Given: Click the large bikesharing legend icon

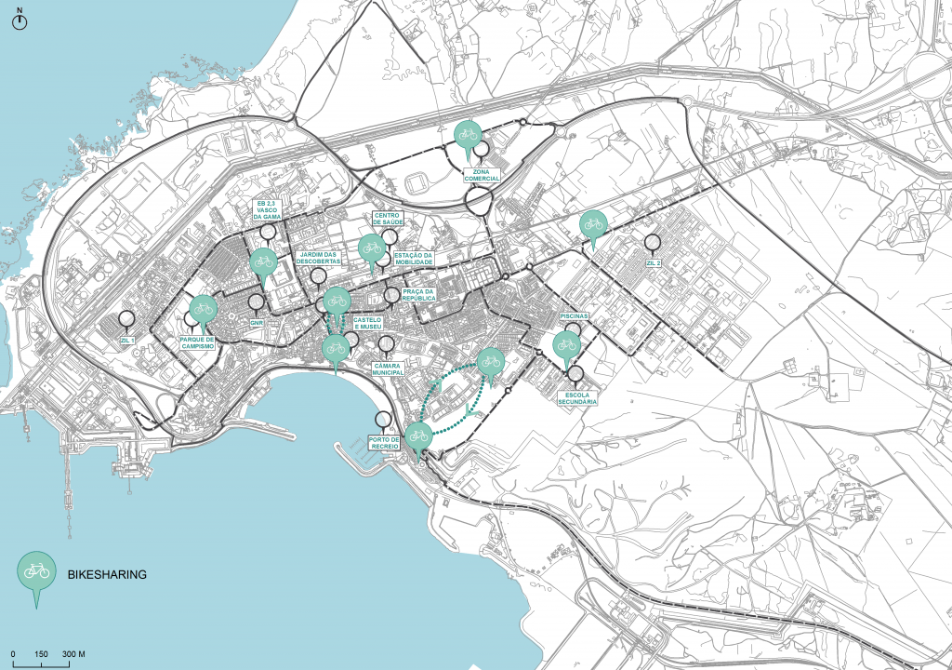Looking at the screenshot, I should [36, 579].
